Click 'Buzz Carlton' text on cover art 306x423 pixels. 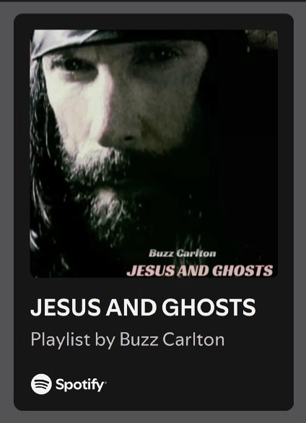coord(183,253)
